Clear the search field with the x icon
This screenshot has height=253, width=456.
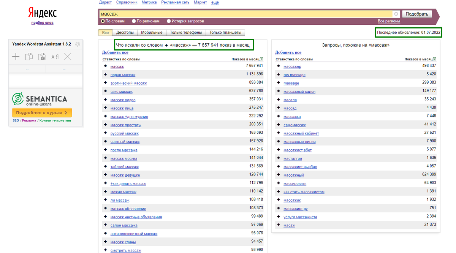click(396, 14)
